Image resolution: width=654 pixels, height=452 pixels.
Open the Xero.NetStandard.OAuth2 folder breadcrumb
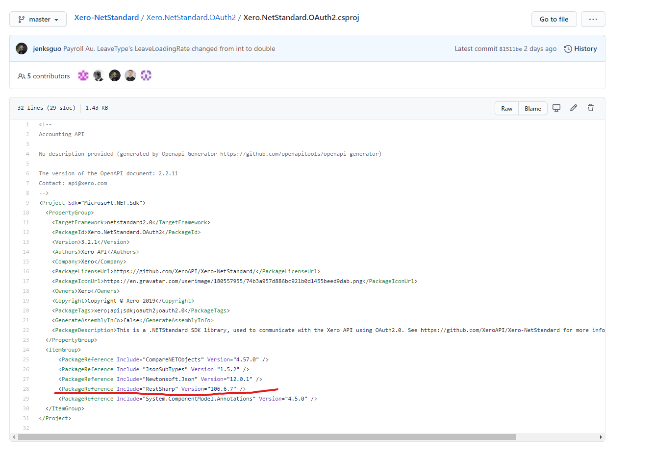point(191,17)
